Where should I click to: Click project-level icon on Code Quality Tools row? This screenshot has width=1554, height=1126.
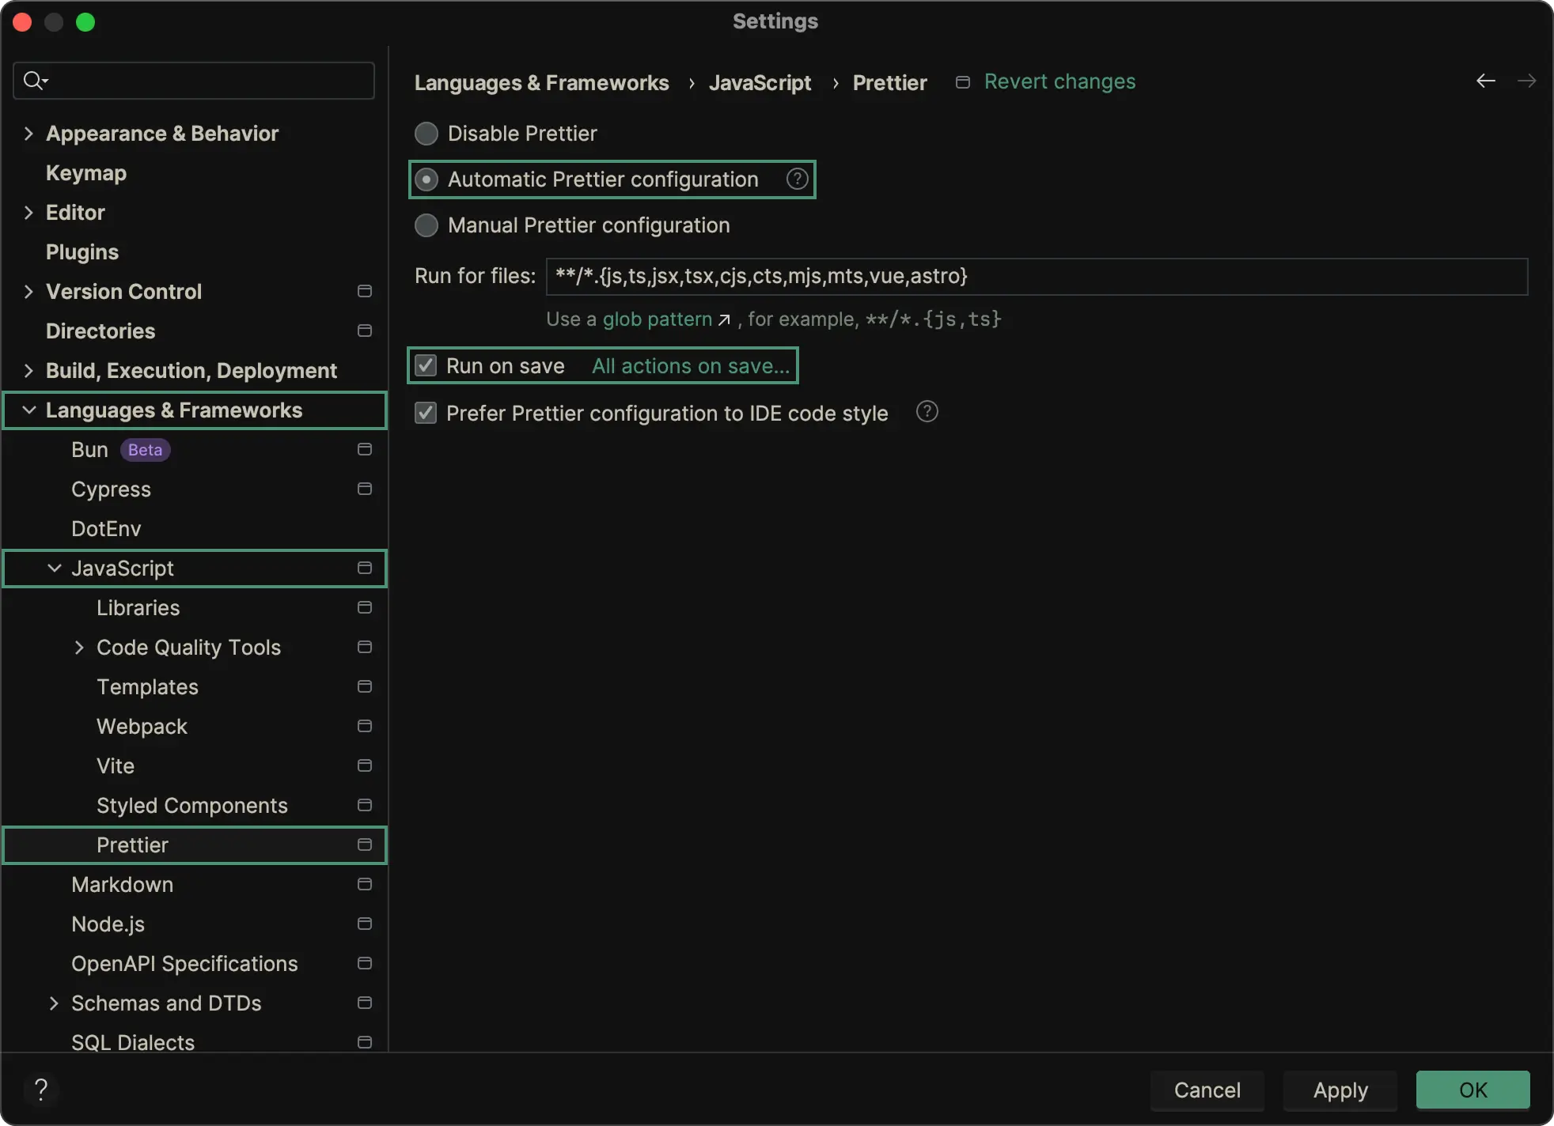coord(364,647)
